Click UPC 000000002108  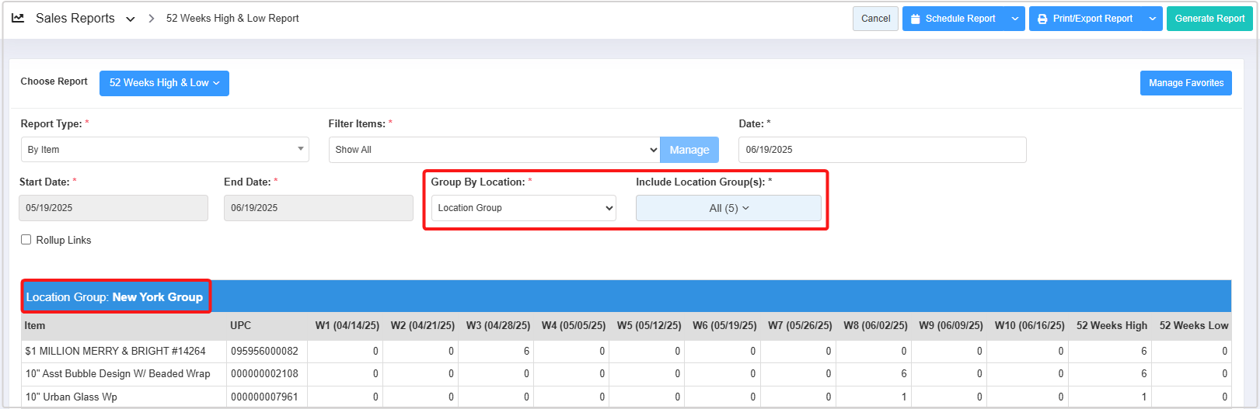[x=264, y=374]
